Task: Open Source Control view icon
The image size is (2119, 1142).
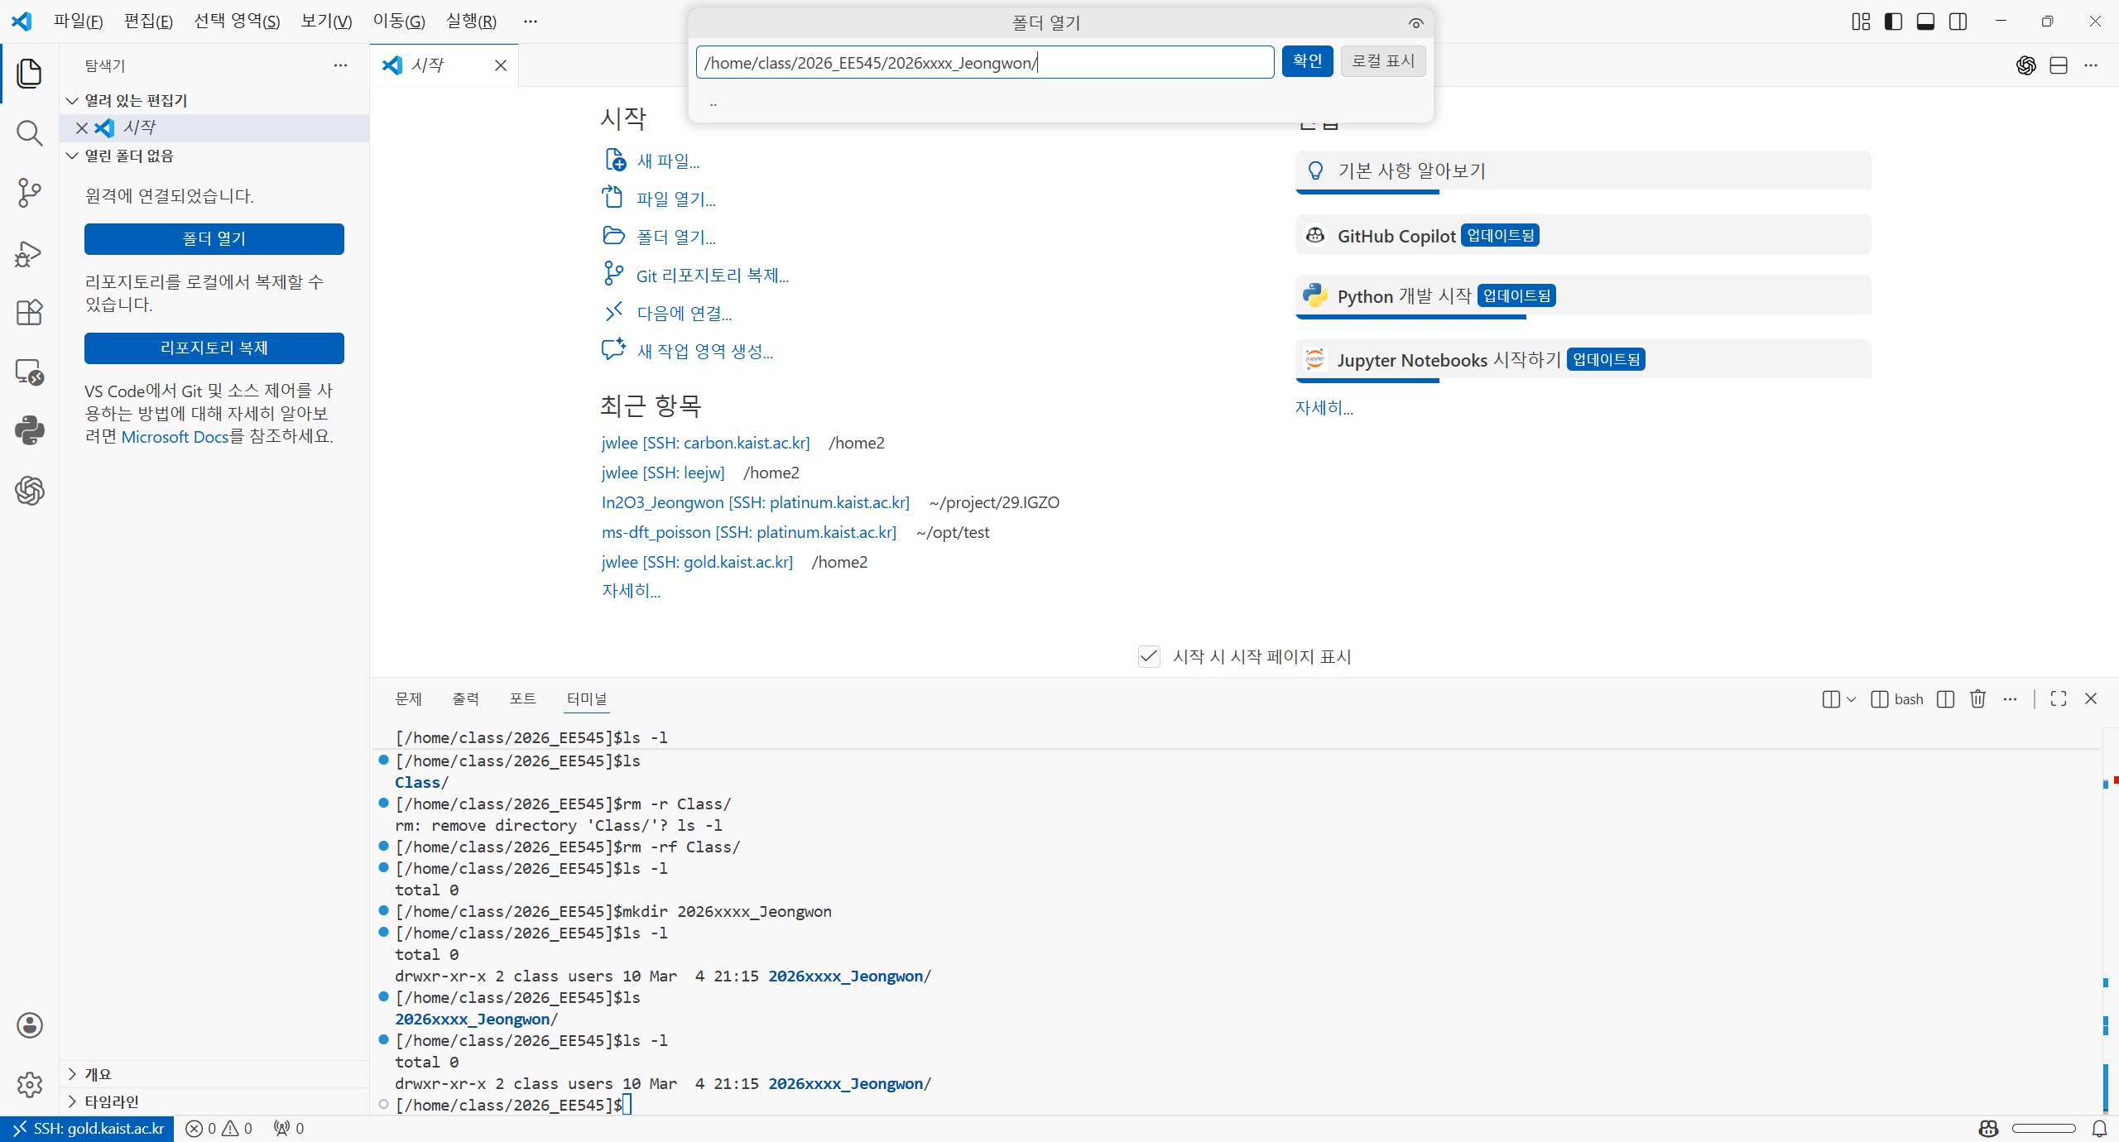Action: (x=30, y=193)
